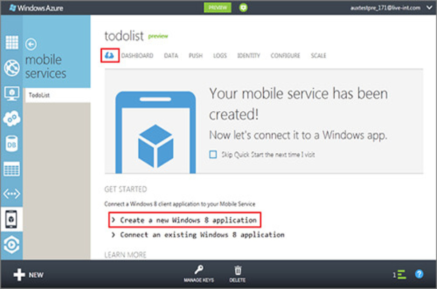Expand Create a new Windows 8 application
Screen dimensions: 437x289
pos(184,220)
